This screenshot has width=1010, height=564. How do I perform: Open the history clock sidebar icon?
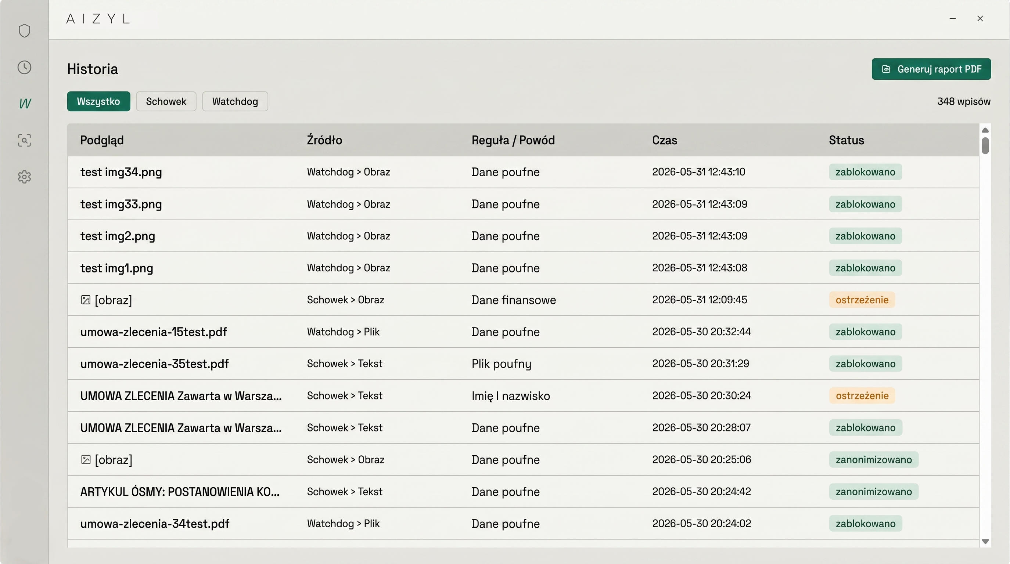24,68
